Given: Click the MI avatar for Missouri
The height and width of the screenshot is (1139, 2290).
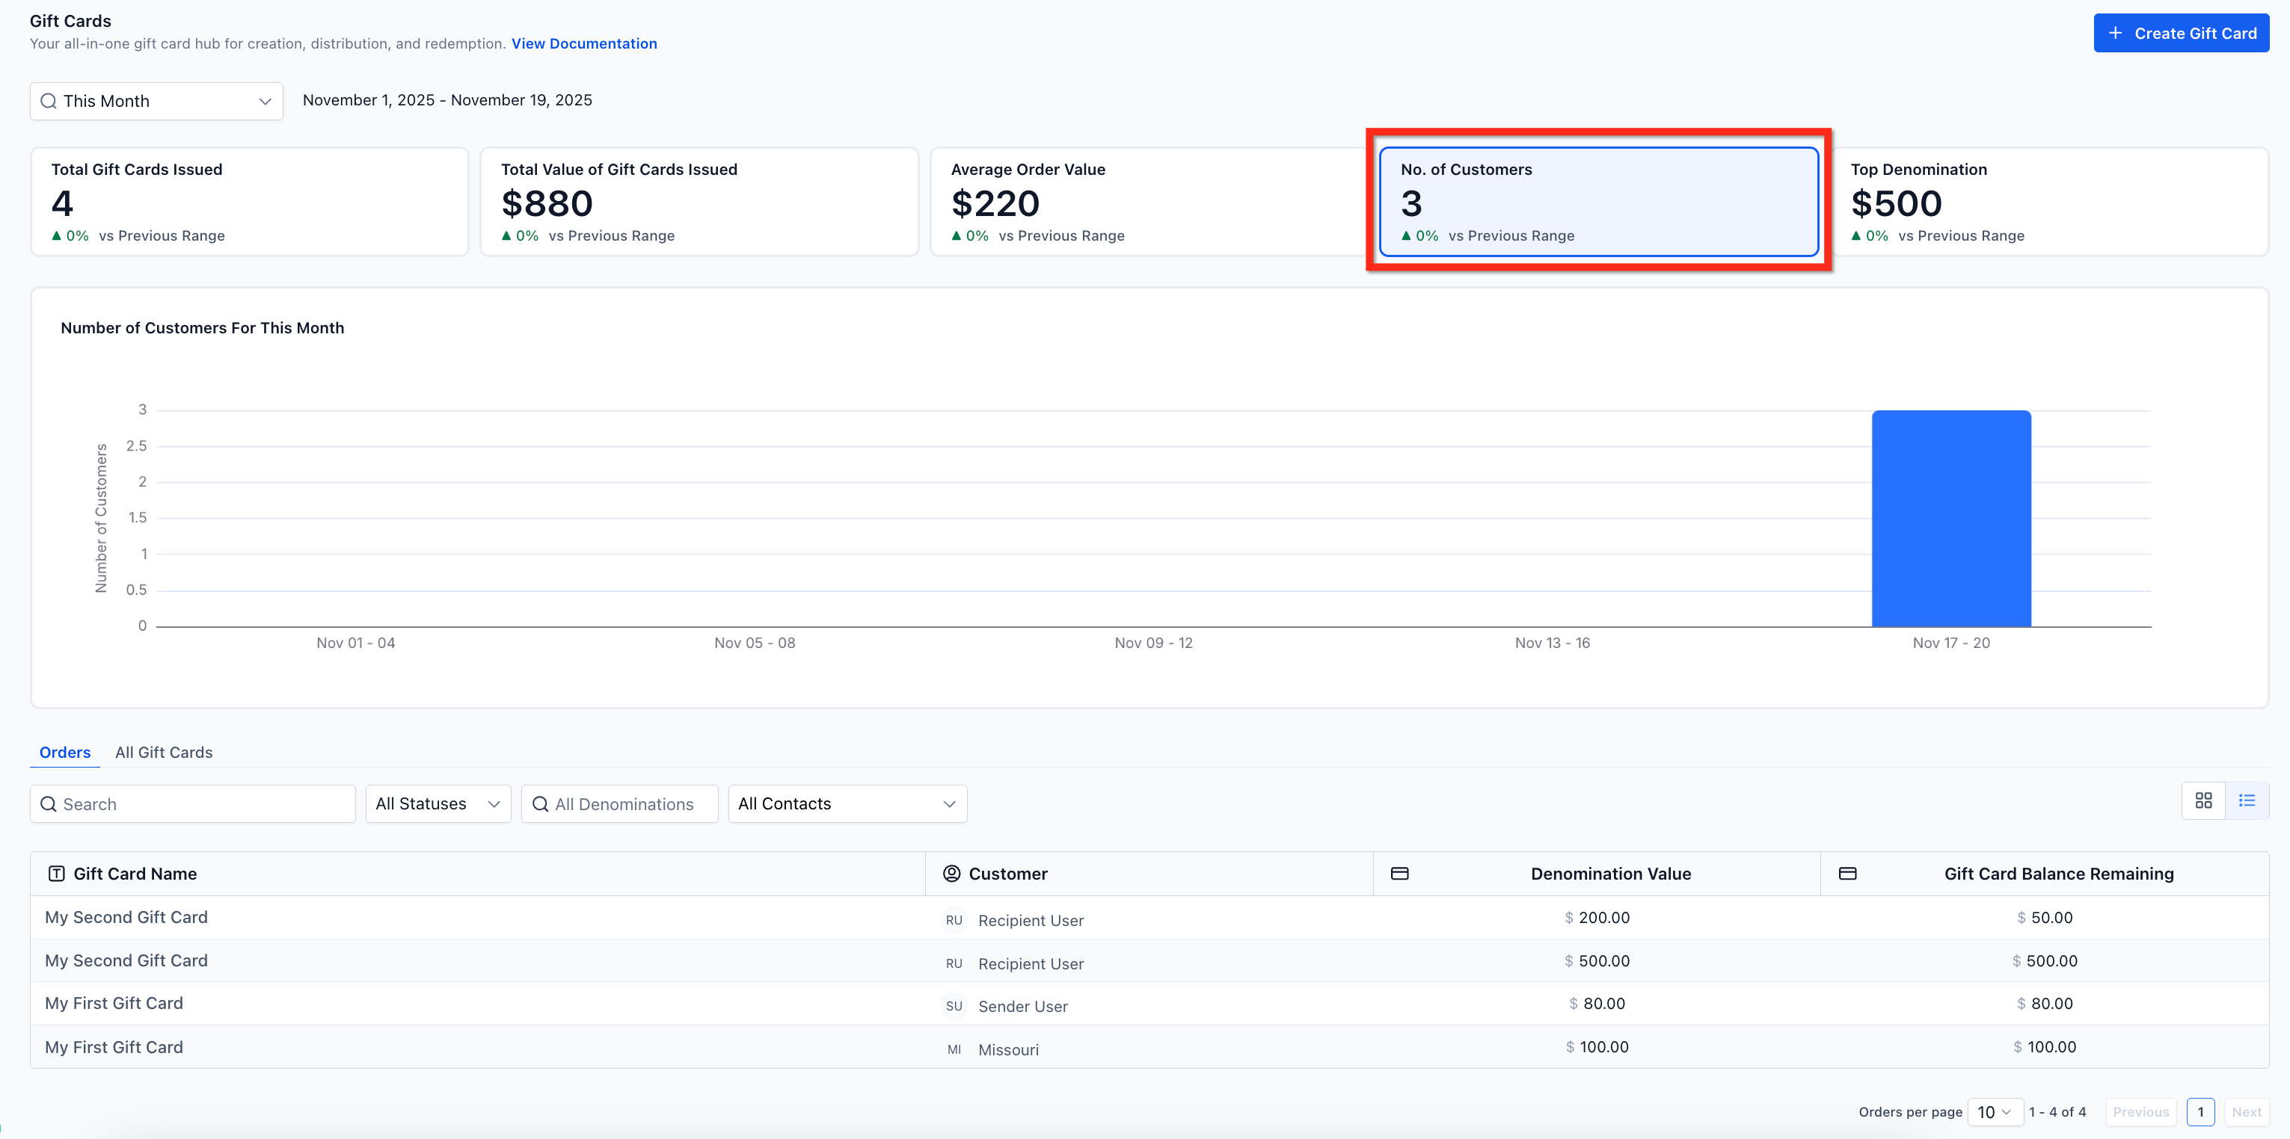Looking at the screenshot, I should pyautogui.click(x=954, y=1049).
